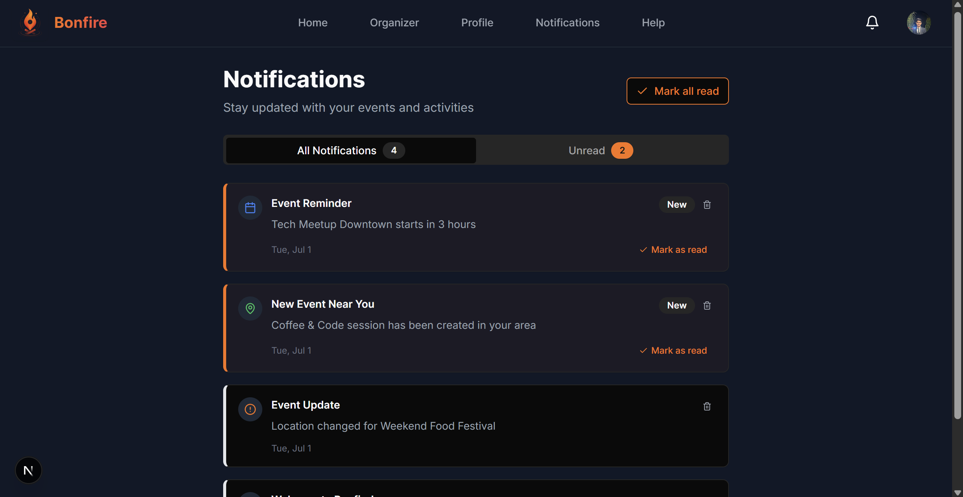Open the user avatar profile picture
Image resolution: width=963 pixels, height=497 pixels.
click(919, 23)
